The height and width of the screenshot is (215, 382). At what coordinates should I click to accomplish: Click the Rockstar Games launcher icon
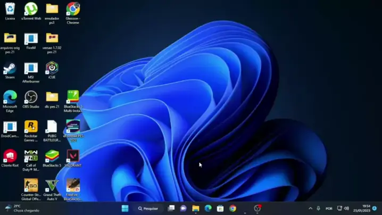click(31, 127)
